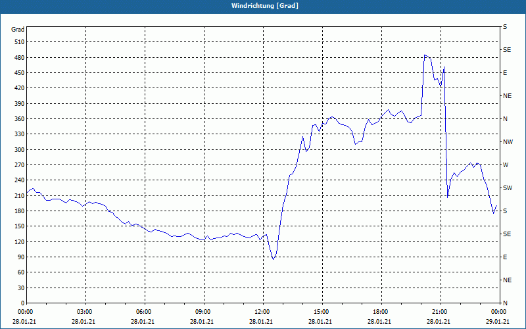The image size is (526, 329).
Task: Select the 510 value on the degree axis
Action: (x=20, y=42)
